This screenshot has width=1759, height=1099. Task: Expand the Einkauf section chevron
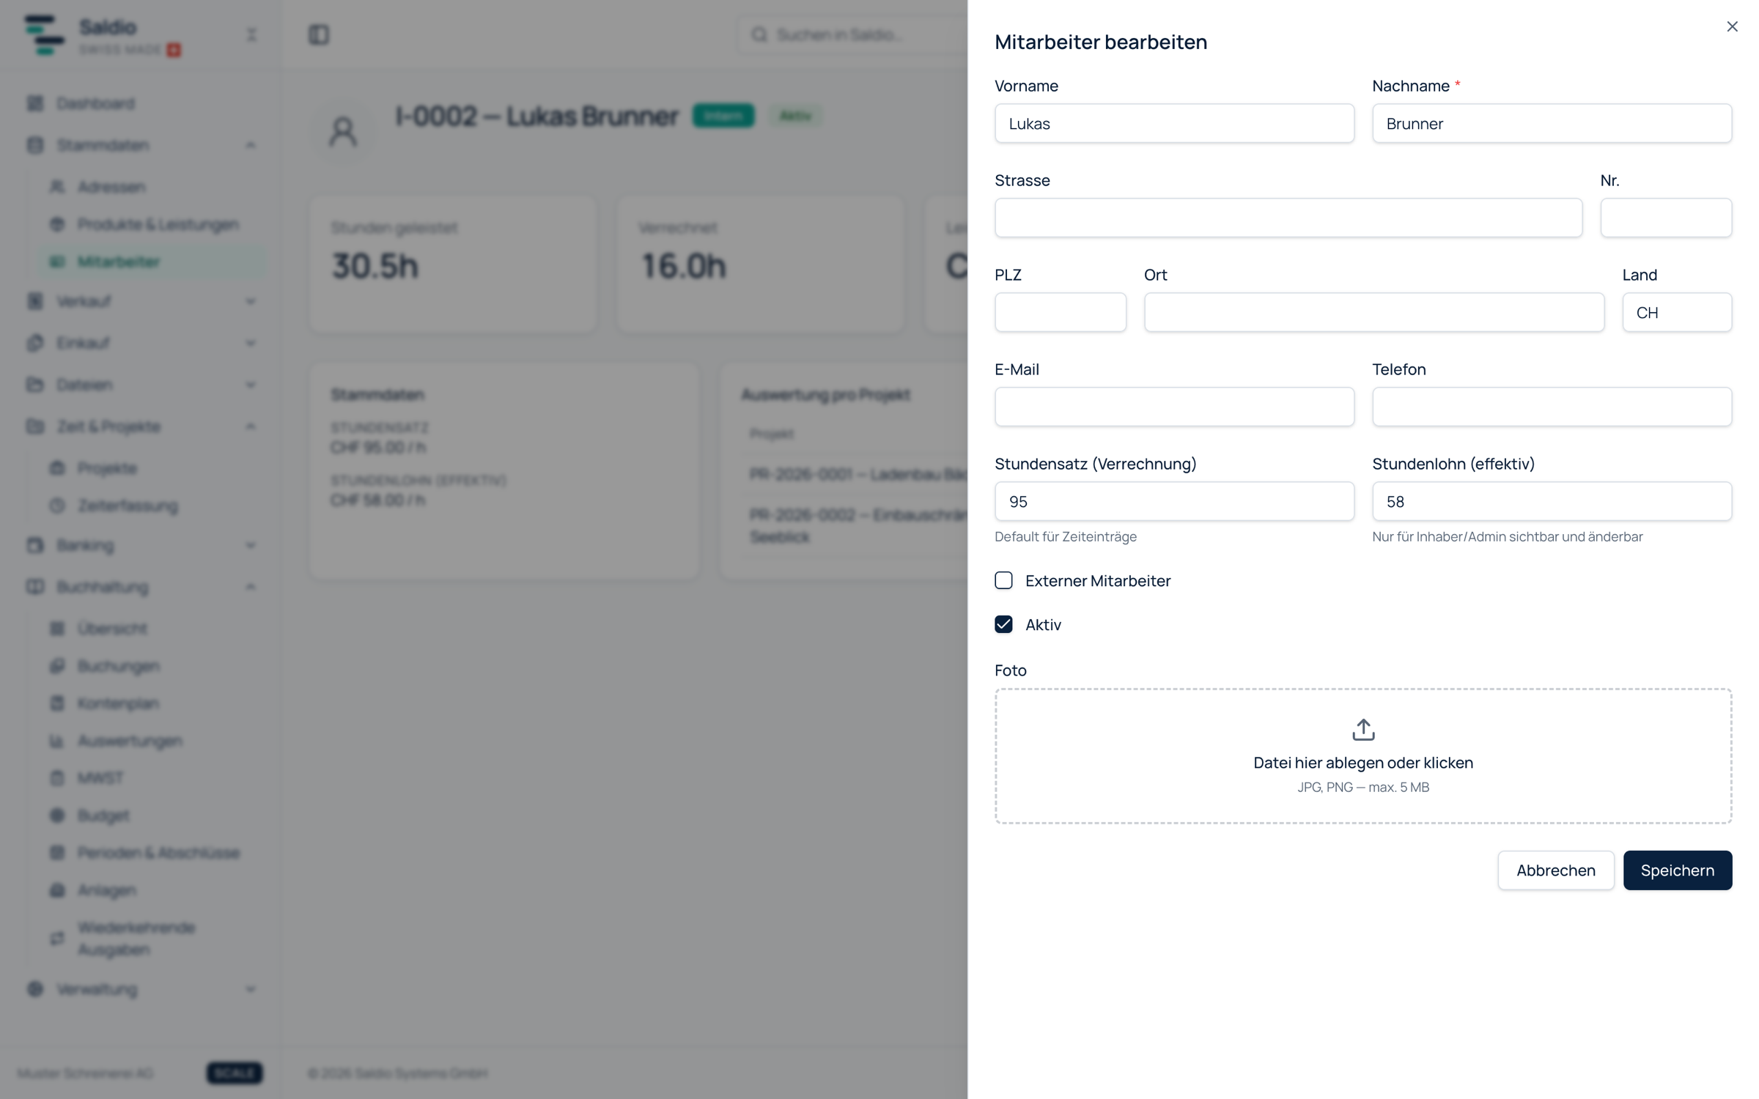point(251,343)
